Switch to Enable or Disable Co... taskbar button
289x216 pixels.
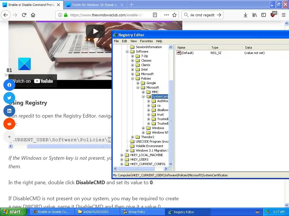tap(52, 212)
